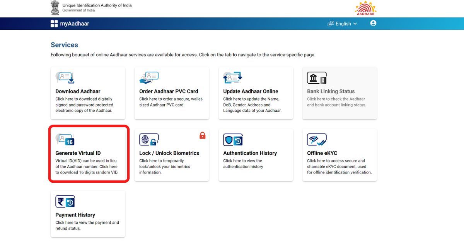The width and height of the screenshot is (464, 243).
Task: Click 'view the authentication history' description
Action: click(243, 164)
